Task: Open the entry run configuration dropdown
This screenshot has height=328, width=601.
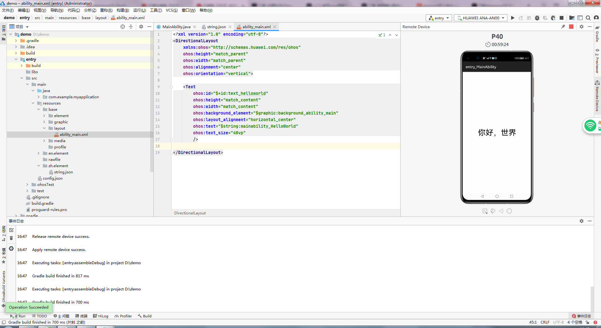Action: 439,18
